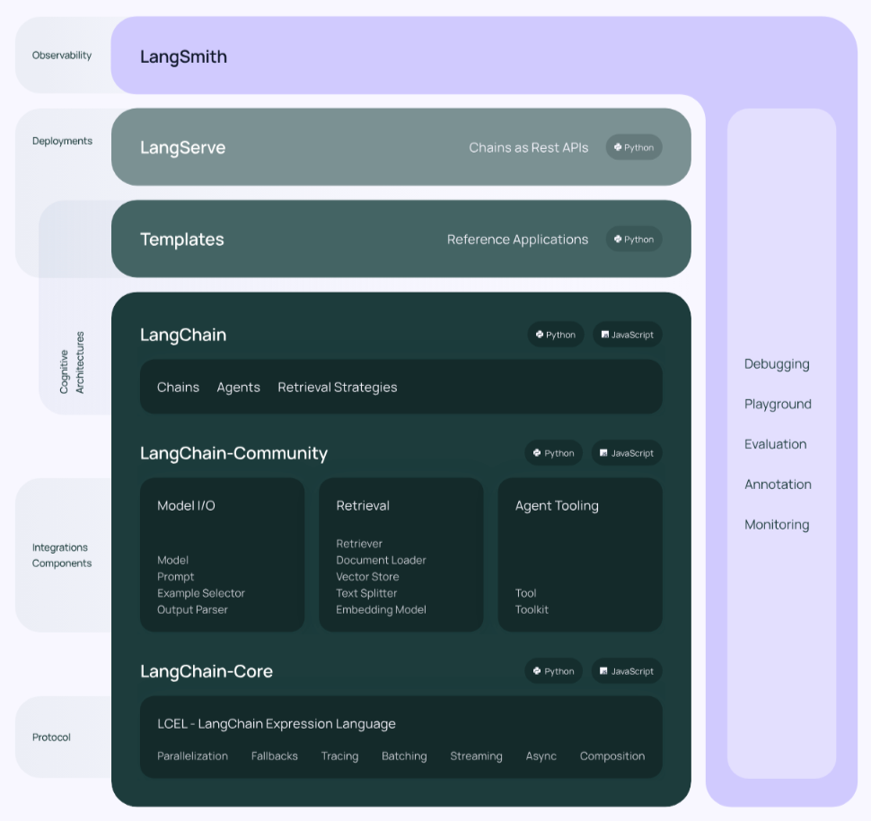
Task: Click 'Tool' in Agent Tooling card
Action: click(x=525, y=593)
